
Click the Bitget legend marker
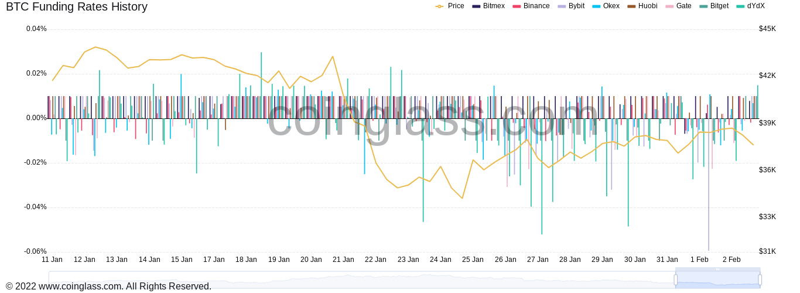tap(703, 6)
